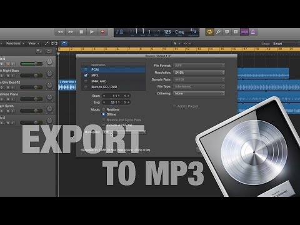Click the Viper Bite audio region

(x=67, y=85)
